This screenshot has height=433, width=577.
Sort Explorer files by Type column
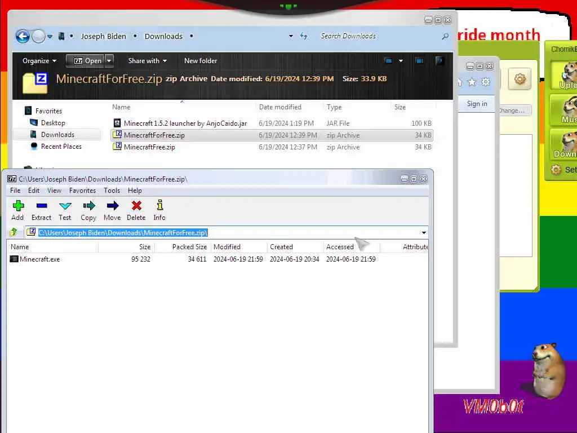pyautogui.click(x=334, y=107)
